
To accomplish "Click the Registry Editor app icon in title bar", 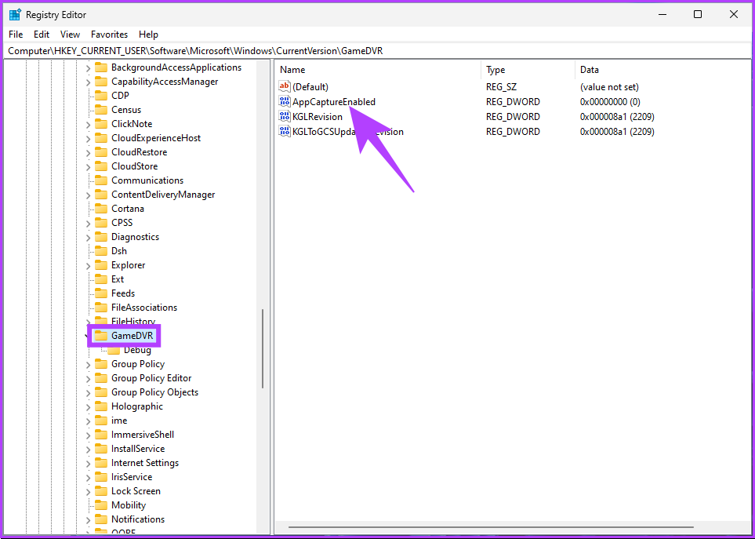I will tap(15, 14).
